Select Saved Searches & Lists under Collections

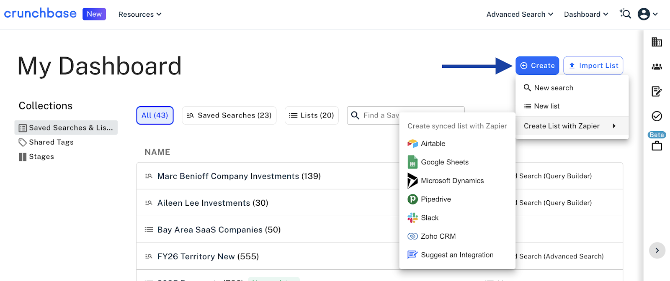66,128
